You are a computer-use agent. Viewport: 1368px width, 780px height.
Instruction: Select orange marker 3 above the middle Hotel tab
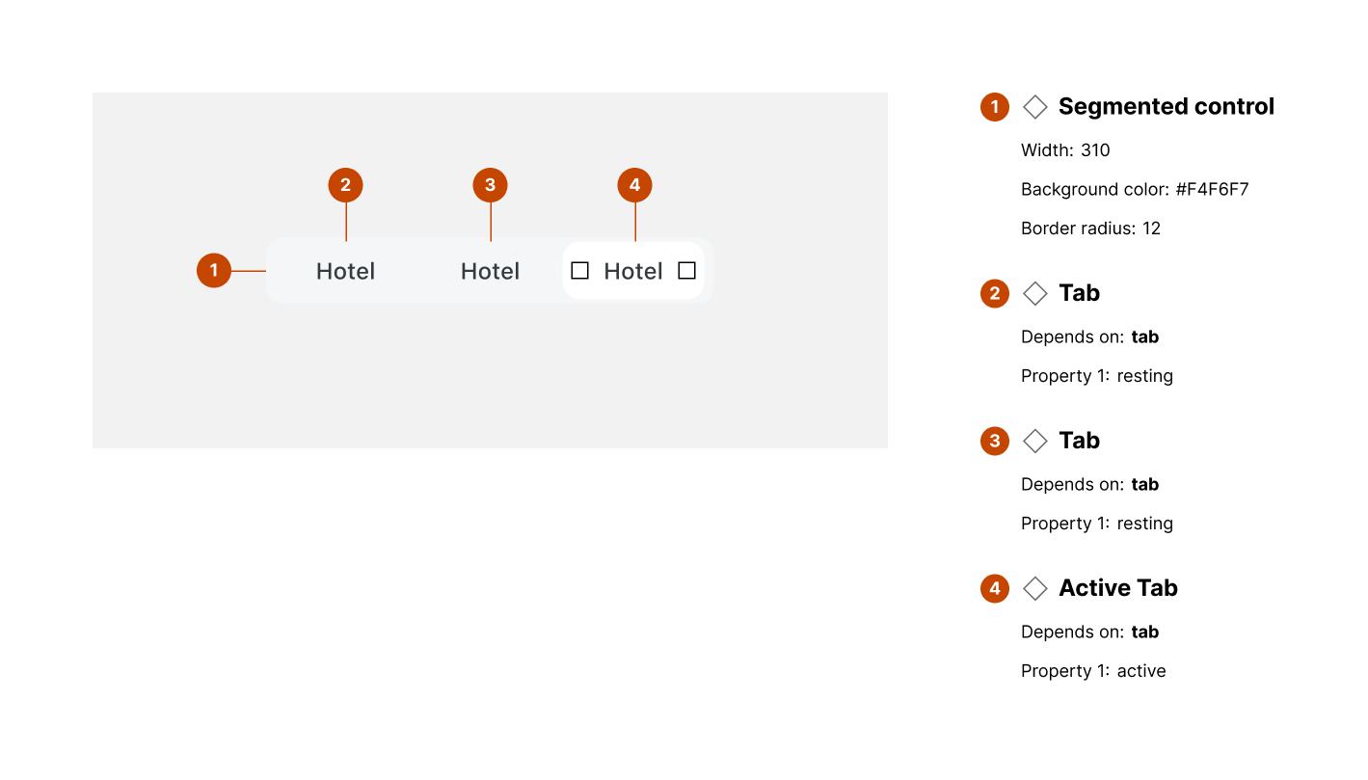490,185
